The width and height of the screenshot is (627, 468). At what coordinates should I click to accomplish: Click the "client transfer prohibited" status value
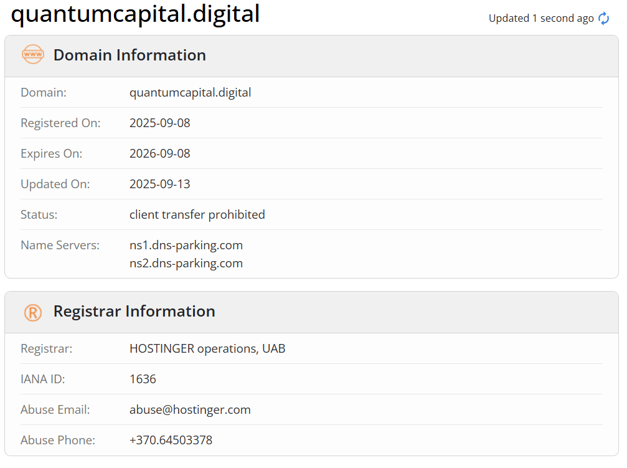click(x=197, y=215)
